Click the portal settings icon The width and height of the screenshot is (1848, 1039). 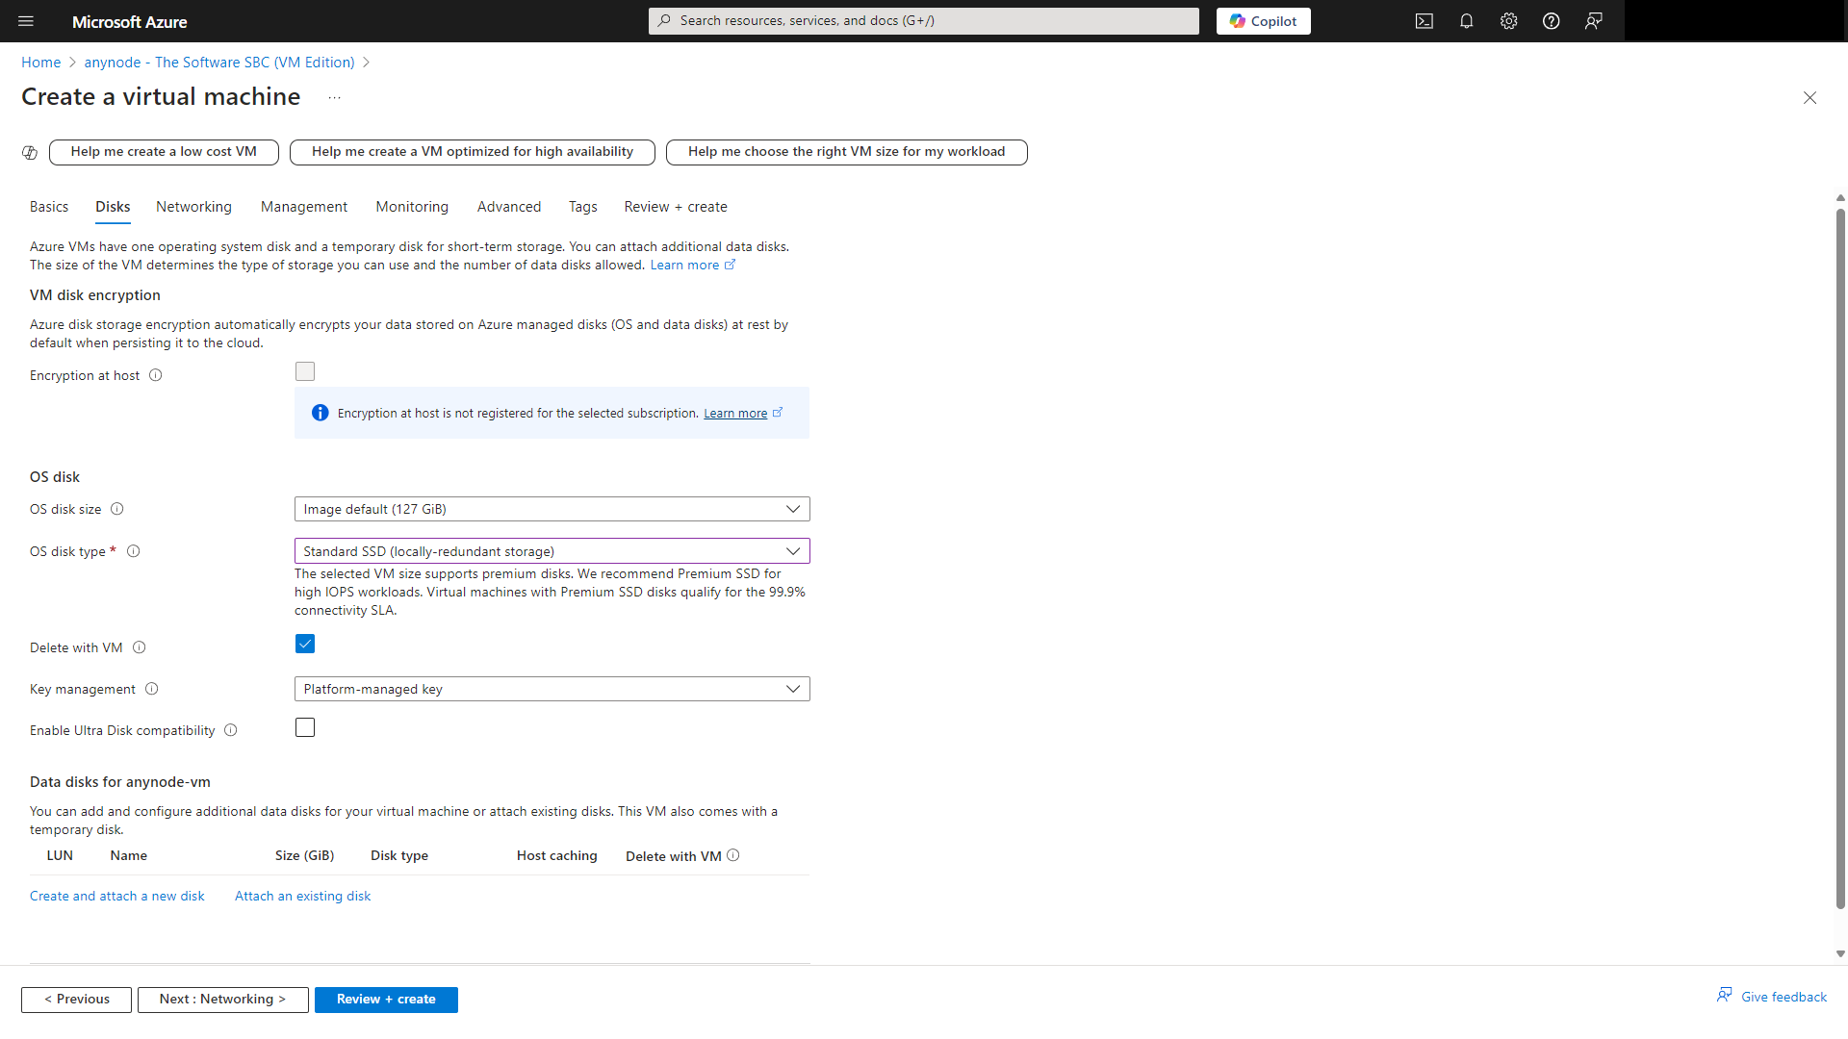click(x=1508, y=21)
